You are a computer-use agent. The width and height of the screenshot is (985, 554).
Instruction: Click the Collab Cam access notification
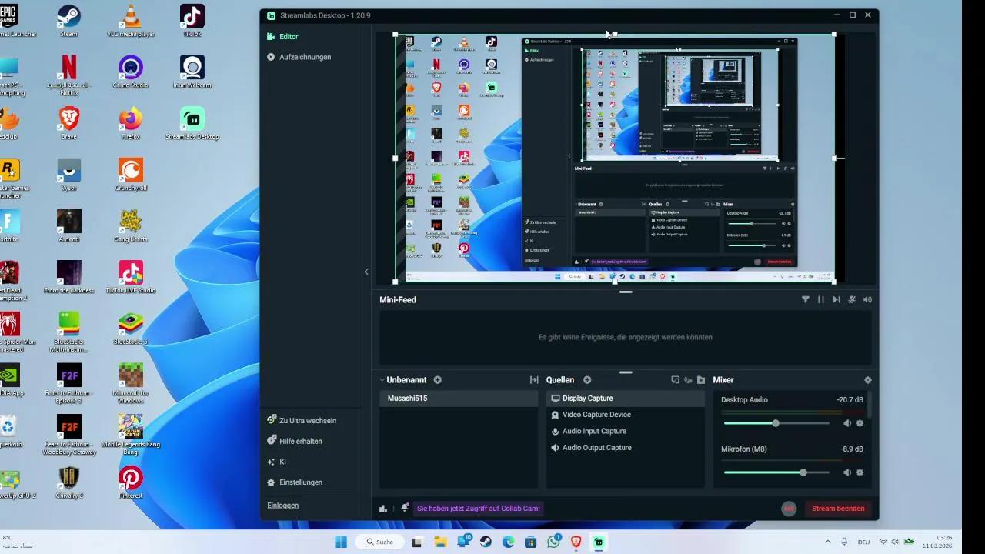click(479, 509)
